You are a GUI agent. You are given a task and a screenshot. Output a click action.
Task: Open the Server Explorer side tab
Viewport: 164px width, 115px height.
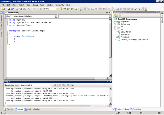[x=2, y=19]
